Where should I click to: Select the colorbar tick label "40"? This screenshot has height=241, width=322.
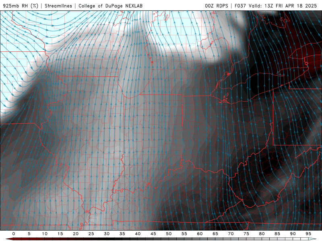[138, 234]
